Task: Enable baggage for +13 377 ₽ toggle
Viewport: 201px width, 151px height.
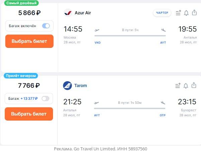Action: tap(45, 98)
